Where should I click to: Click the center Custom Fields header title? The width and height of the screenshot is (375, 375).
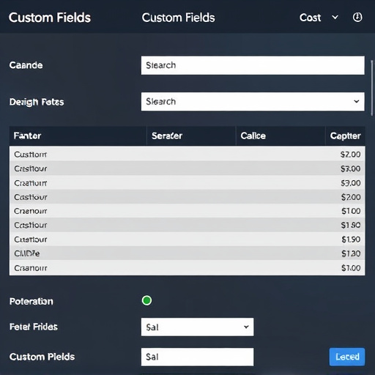coord(178,18)
